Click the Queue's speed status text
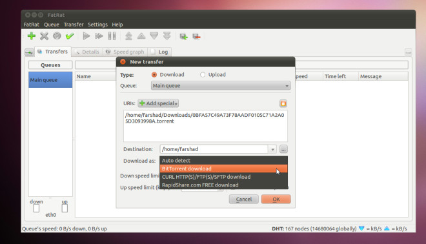 click(65, 229)
